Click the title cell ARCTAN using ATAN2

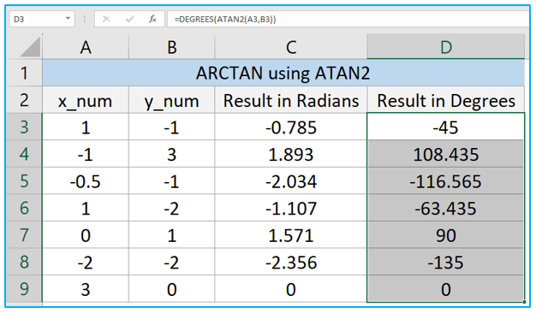[283, 73]
